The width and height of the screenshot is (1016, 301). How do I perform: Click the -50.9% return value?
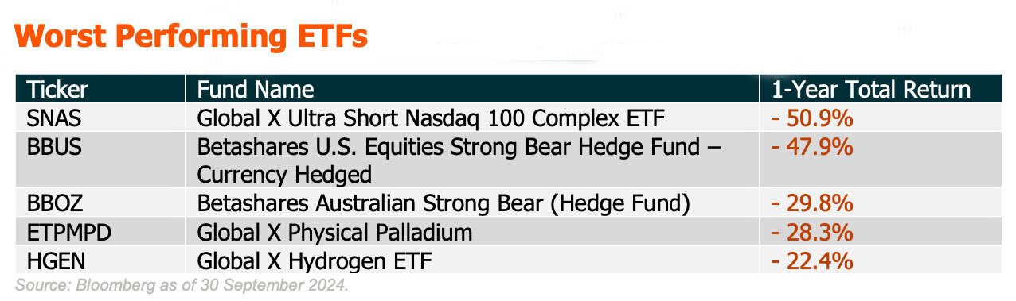[812, 119]
